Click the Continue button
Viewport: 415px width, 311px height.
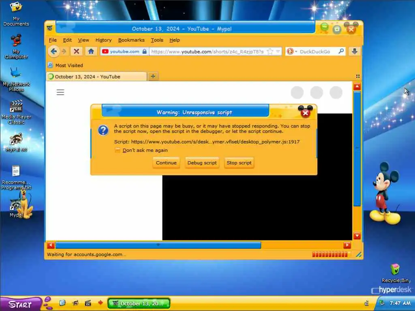(166, 163)
